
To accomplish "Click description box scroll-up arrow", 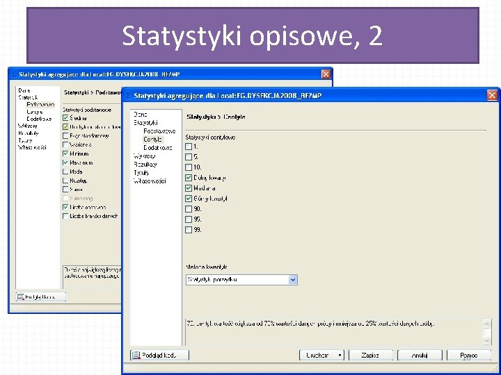I will coord(486,324).
